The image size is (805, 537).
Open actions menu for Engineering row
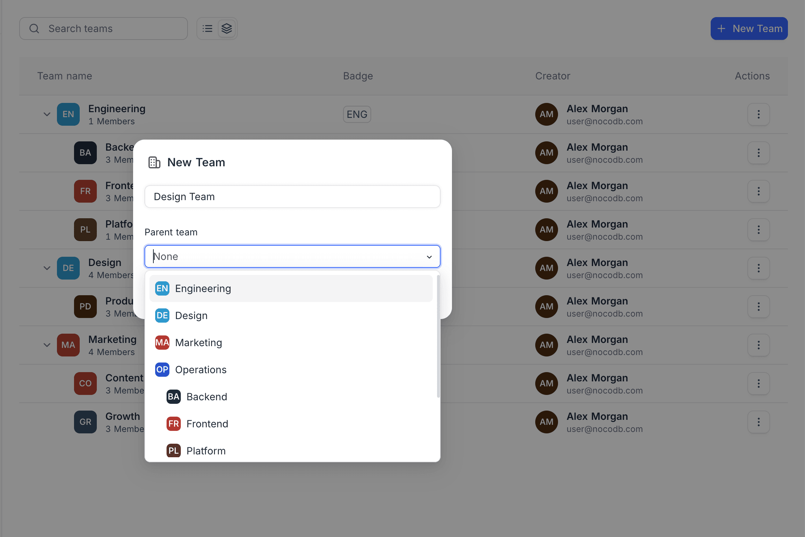point(758,114)
